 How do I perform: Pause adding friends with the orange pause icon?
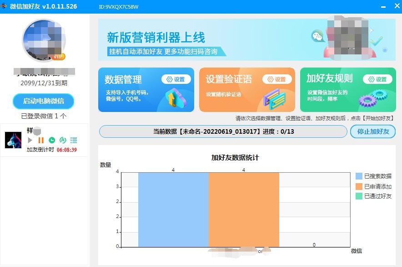click(41, 140)
